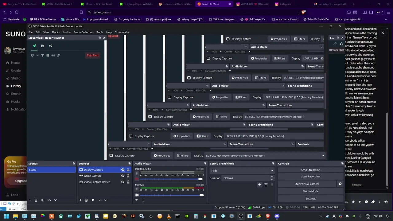The width and height of the screenshot is (393, 221).
Task: Open the OBS Docks menu
Action: pyautogui.click(x=56, y=32)
